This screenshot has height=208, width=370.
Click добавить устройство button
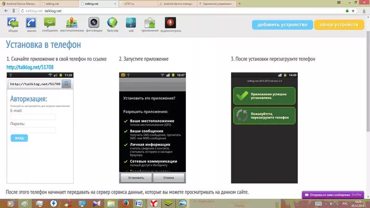[282, 24]
